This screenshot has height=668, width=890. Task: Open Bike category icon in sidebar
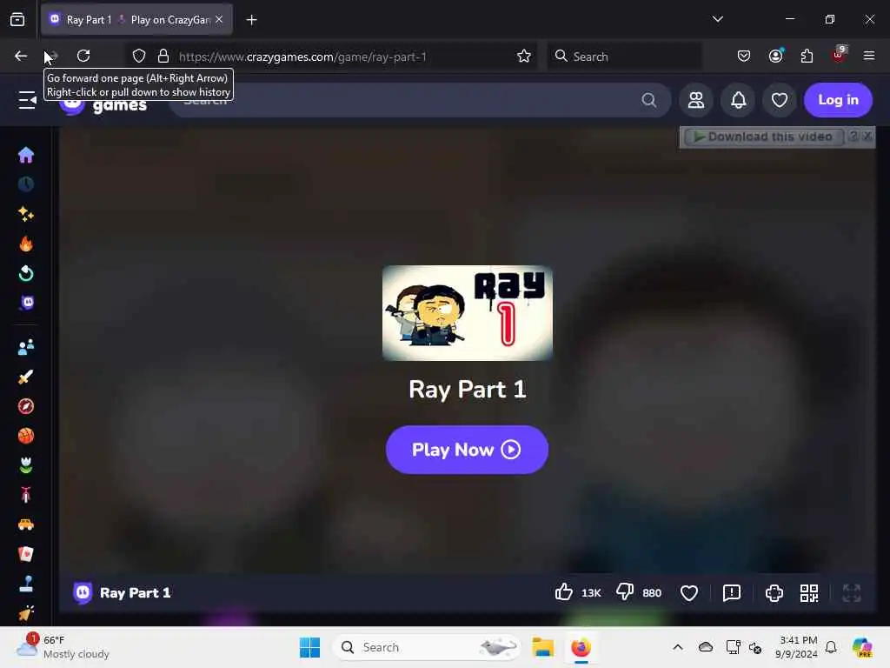[x=25, y=495]
